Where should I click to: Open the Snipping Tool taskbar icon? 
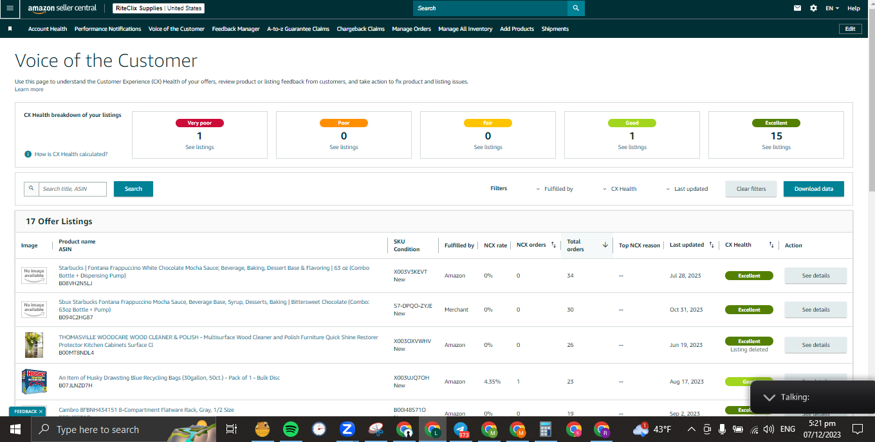[x=376, y=429]
